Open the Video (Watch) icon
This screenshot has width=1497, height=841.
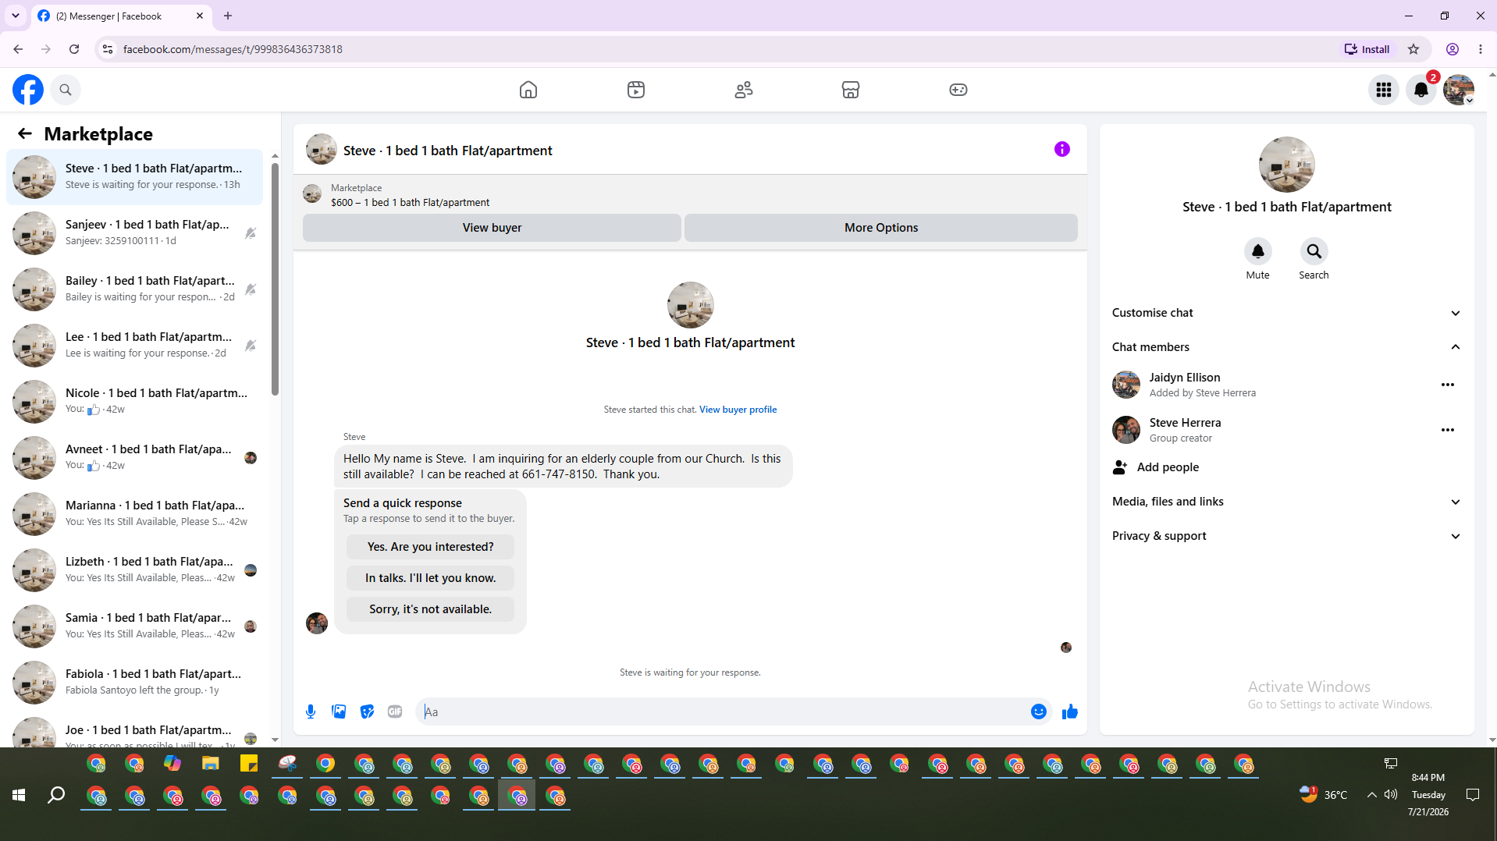[x=636, y=90]
